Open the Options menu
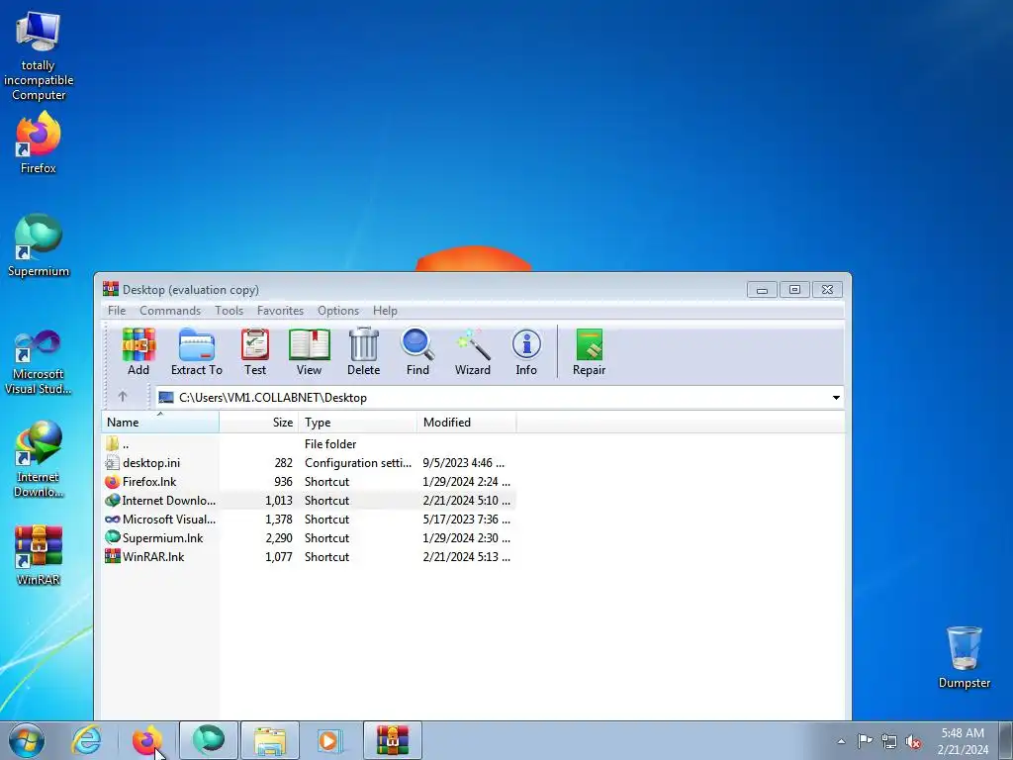Viewport: 1013px width, 760px height. click(x=338, y=310)
